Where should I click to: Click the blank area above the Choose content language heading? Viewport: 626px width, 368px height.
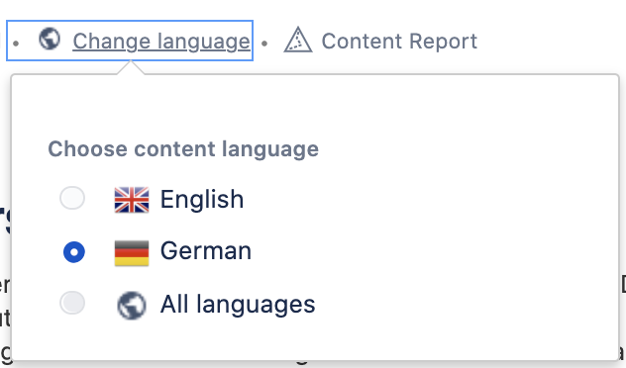click(315, 106)
